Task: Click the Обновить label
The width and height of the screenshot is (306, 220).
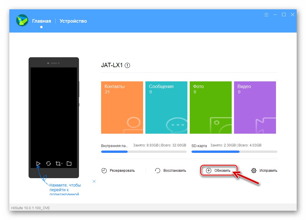Action: pyautogui.click(x=222, y=171)
